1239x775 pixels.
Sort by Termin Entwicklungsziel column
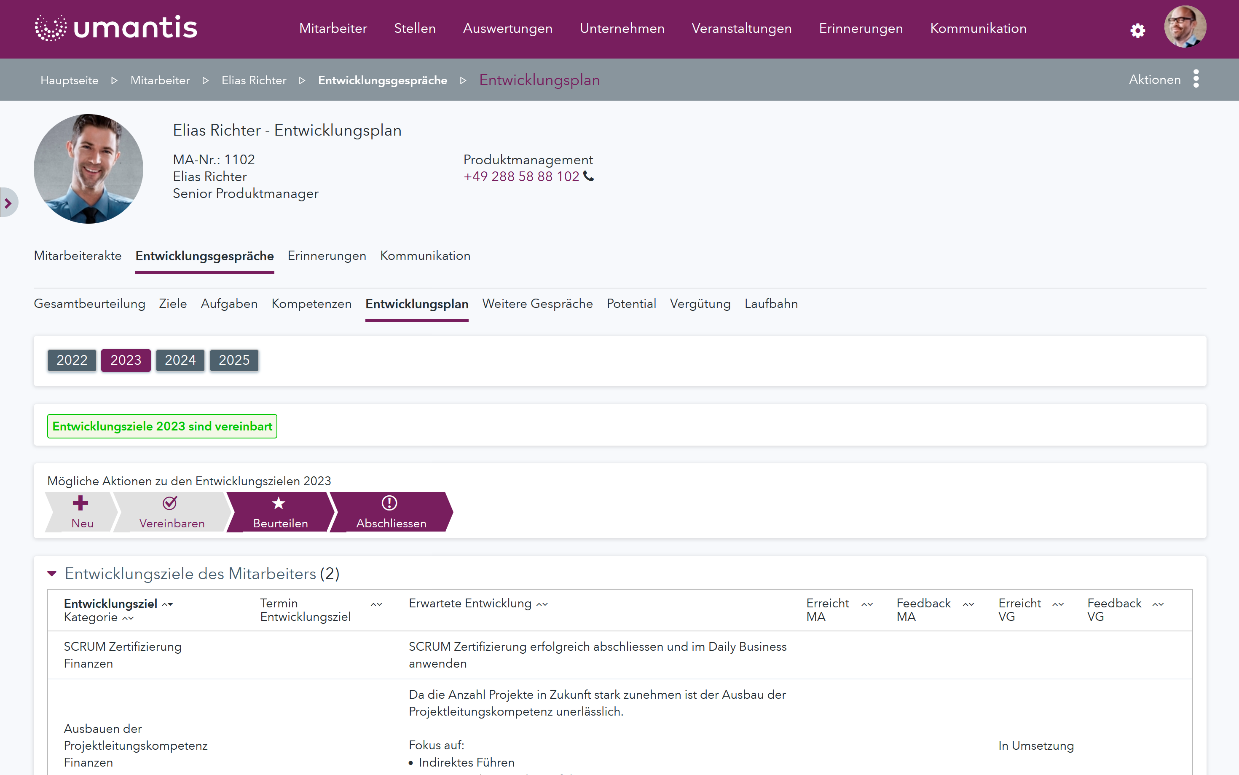(x=376, y=604)
